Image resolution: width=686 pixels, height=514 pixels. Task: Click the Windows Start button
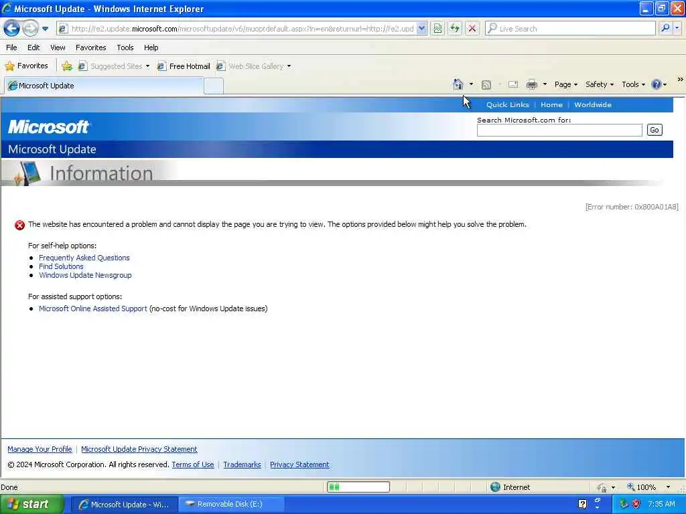pyautogui.click(x=31, y=505)
